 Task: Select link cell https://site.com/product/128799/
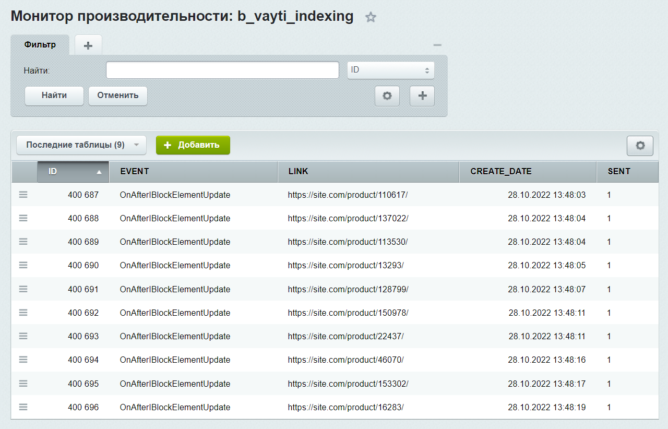tap(348, 289)
